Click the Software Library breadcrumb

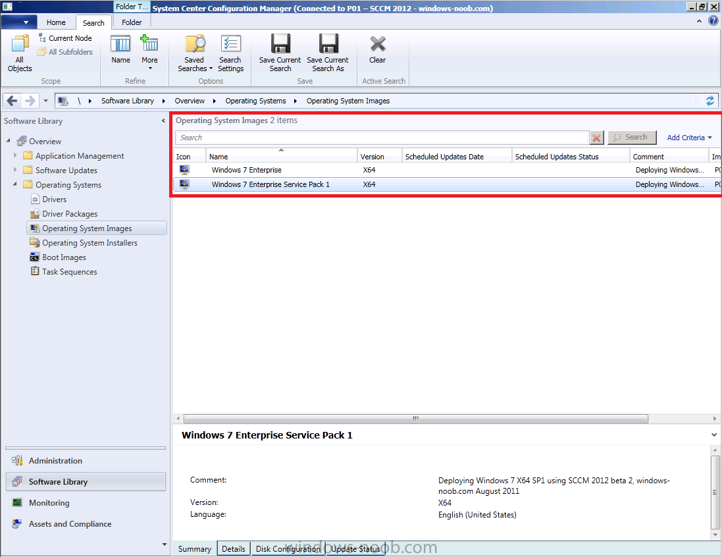click(x=128, y=101)
